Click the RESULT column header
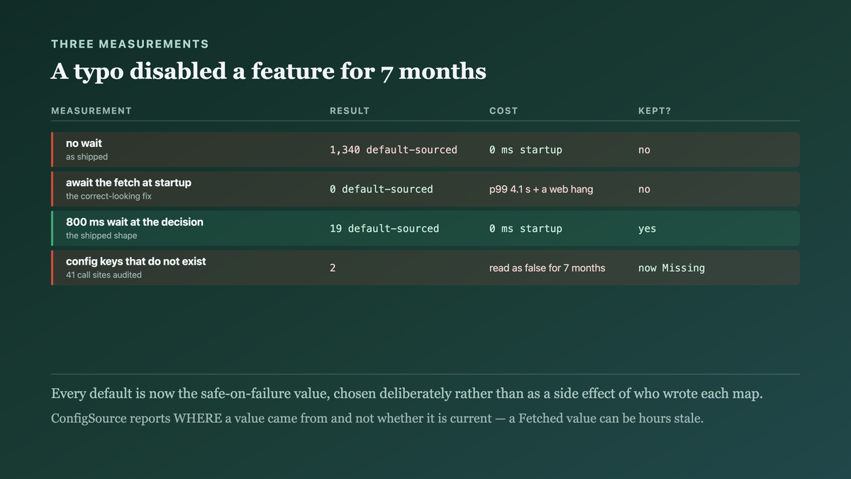 [x=350, y=111]
